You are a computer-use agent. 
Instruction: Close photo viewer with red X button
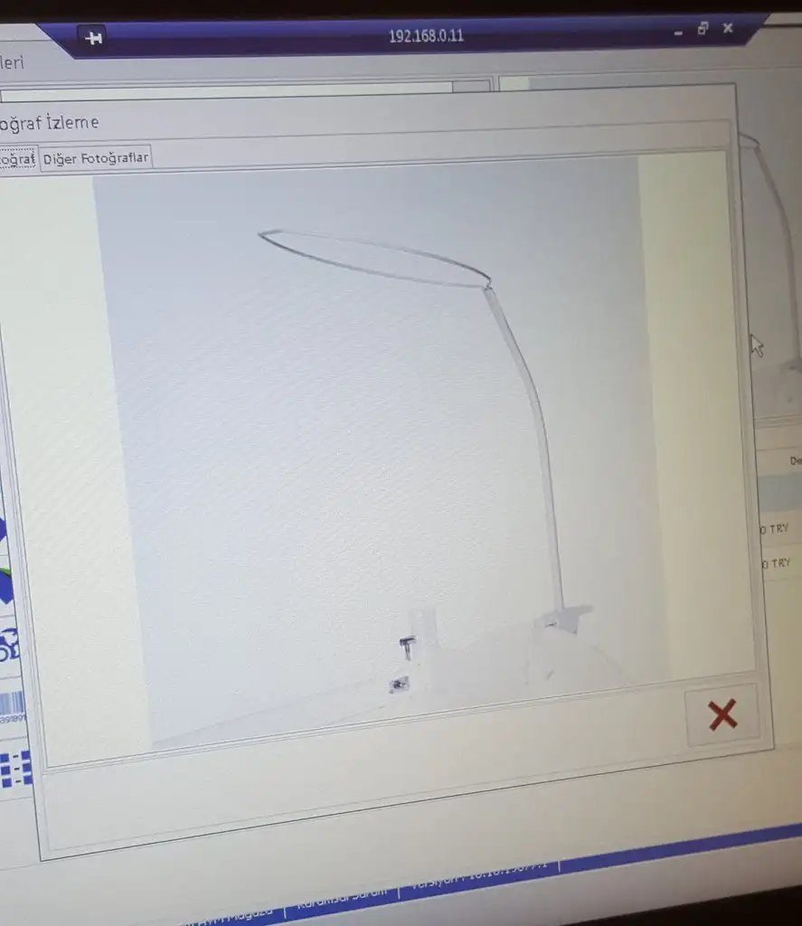coord(722,714)
